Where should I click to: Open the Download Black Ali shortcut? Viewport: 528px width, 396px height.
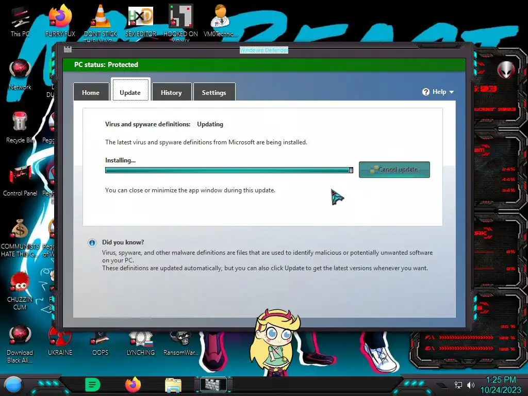[x=20, y=344]
